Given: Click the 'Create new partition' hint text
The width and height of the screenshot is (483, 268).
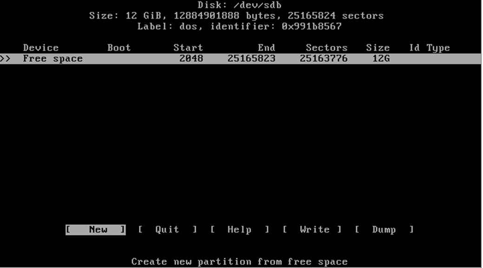Looking at the screenshot, I should click(x=239, y=261).
